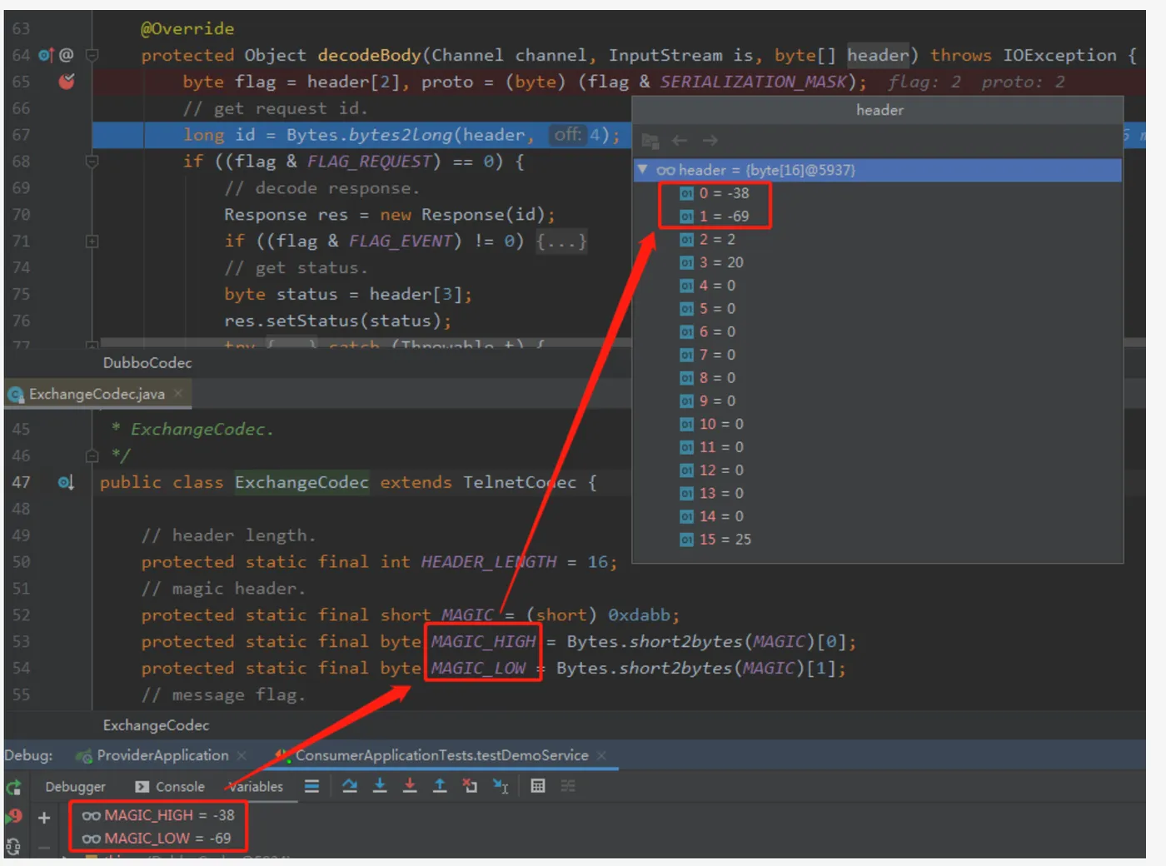Click SERIALIZATION_MASK constant on line 65
Image resolution: width=1166 pixels, height=866 pixels.
pyautogui.click(x=755, y=82)
